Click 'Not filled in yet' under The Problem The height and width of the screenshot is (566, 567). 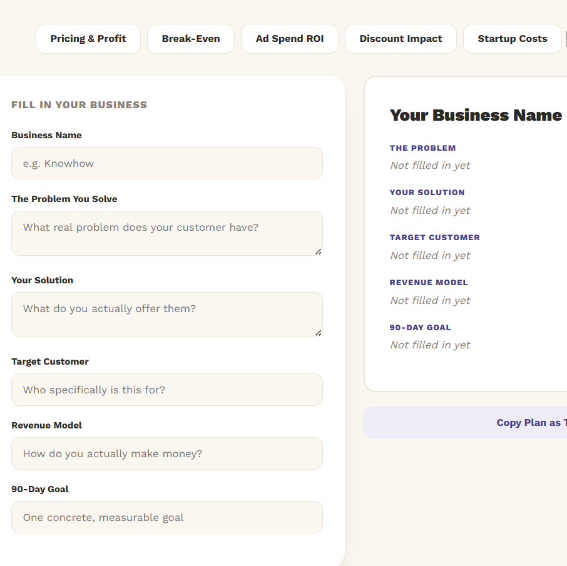coord(431,166)
